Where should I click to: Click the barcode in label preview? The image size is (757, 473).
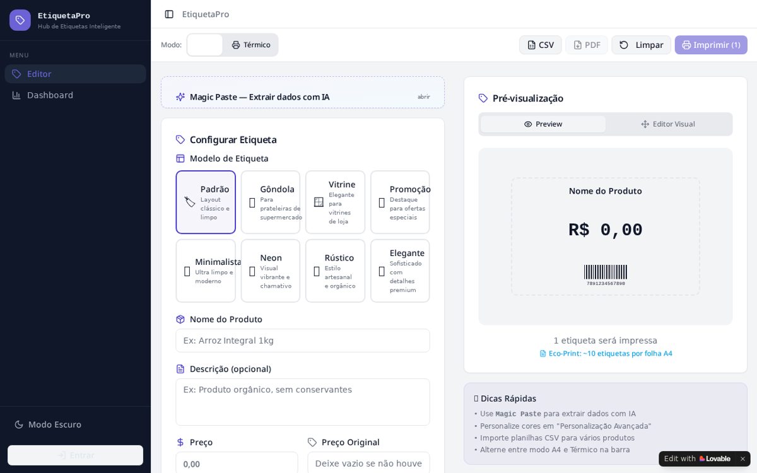[x=606, y=272]
